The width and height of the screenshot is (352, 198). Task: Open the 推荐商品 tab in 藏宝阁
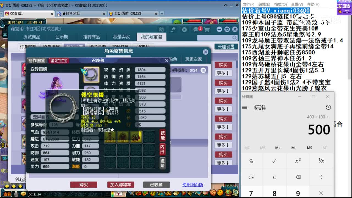92,37
